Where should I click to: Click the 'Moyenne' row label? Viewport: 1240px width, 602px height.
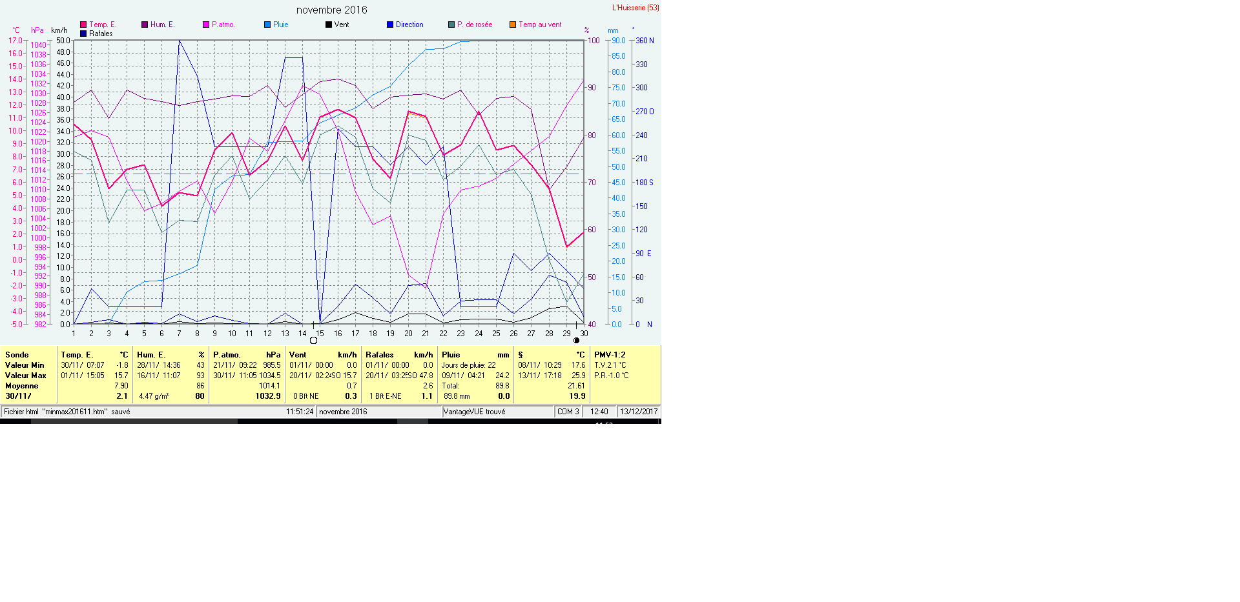click(x=22, y=386)
